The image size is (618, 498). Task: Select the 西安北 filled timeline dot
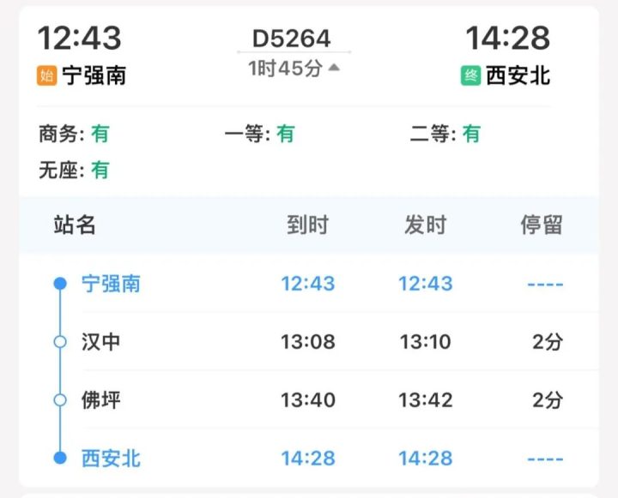point(60,458)
